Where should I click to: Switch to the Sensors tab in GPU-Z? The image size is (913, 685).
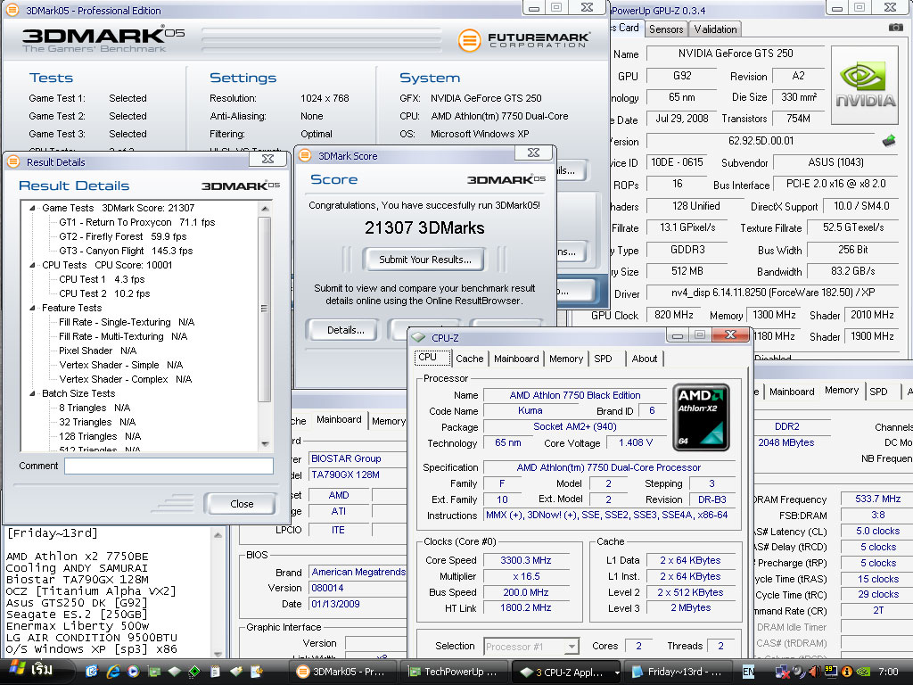(x=666, y=29)
